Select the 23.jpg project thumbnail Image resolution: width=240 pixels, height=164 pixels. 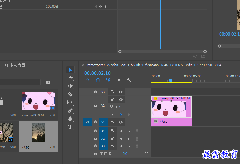(38, 132)
